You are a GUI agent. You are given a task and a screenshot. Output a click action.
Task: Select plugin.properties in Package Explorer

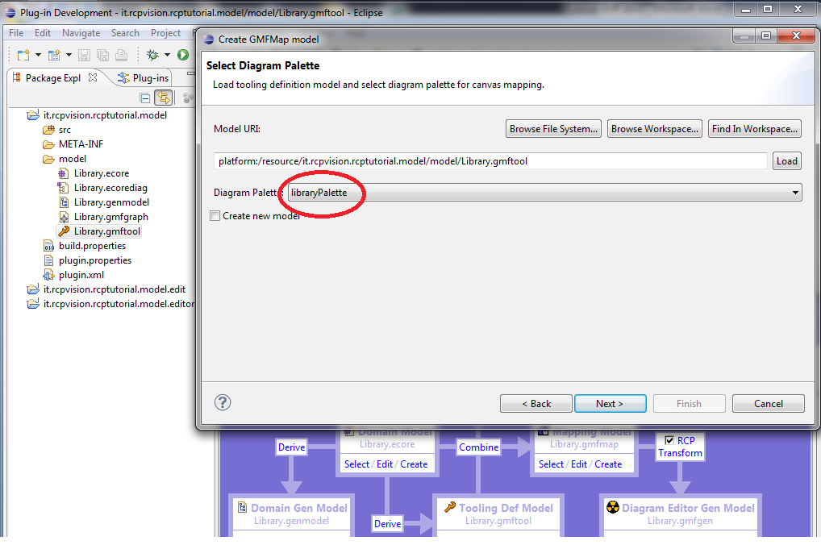pos(95,260)
